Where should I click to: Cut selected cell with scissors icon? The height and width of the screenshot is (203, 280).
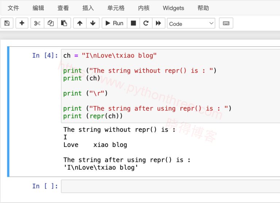click(x=37, y=23)
